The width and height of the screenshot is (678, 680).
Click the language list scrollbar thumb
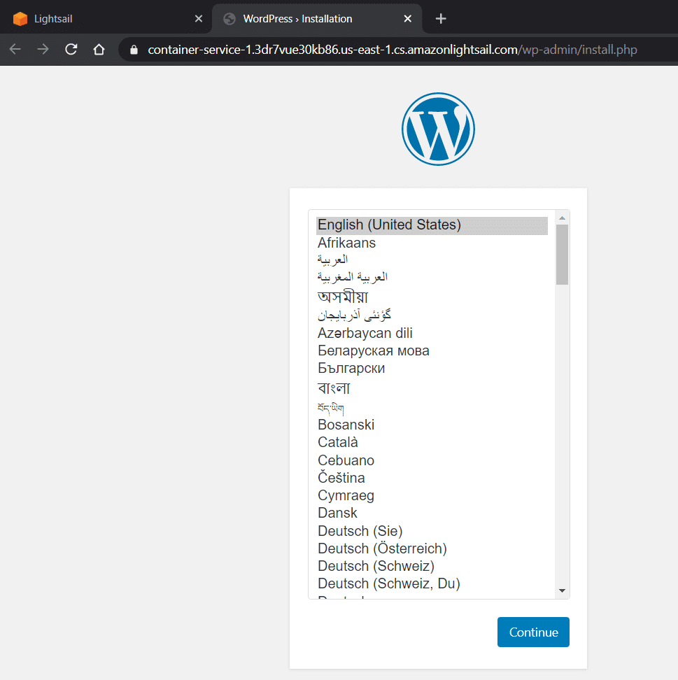pos(562,255)
